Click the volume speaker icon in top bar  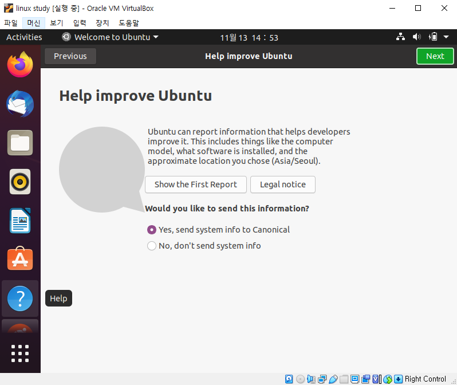click(x=417, y=37)
